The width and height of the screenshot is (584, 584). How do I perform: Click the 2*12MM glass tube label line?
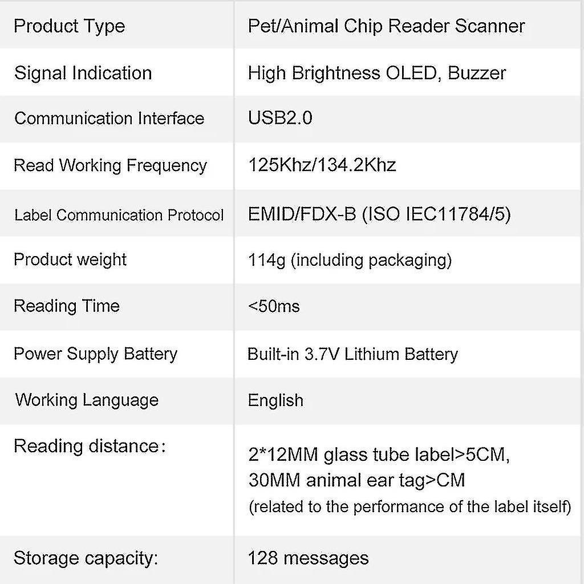pos(378,456)
